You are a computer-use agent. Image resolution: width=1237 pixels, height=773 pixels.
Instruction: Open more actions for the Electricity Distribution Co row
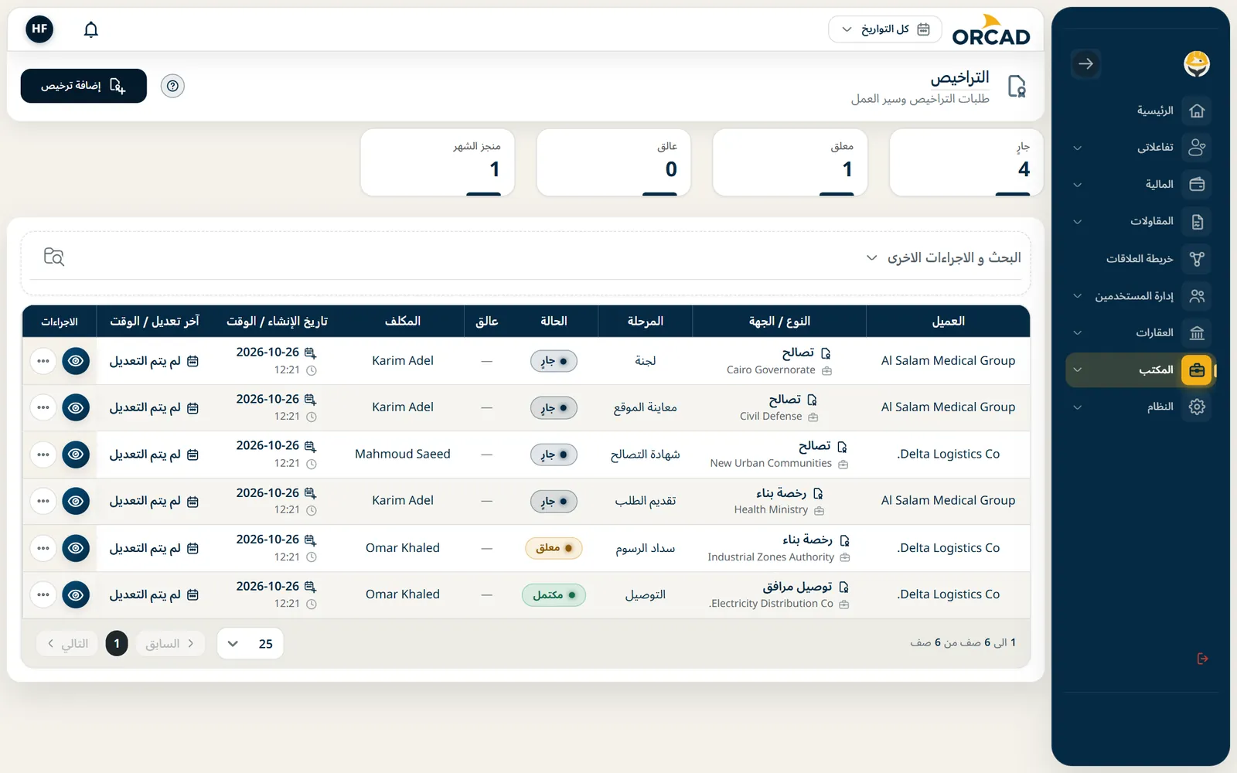coord(43,594)
